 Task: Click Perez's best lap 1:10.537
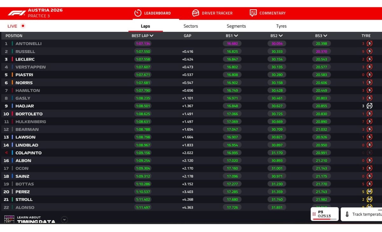point(143,192)
